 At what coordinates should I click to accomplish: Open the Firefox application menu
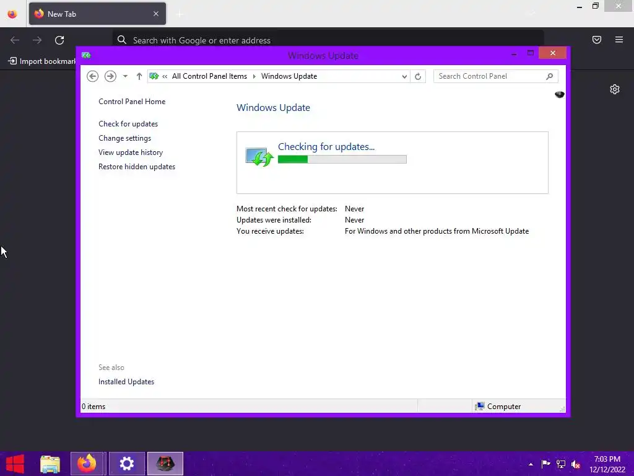click(x=619, y=40)
